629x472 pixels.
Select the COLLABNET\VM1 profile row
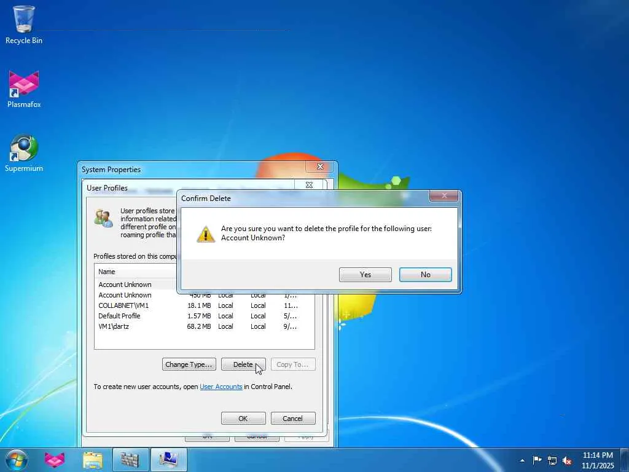[204, 305]
